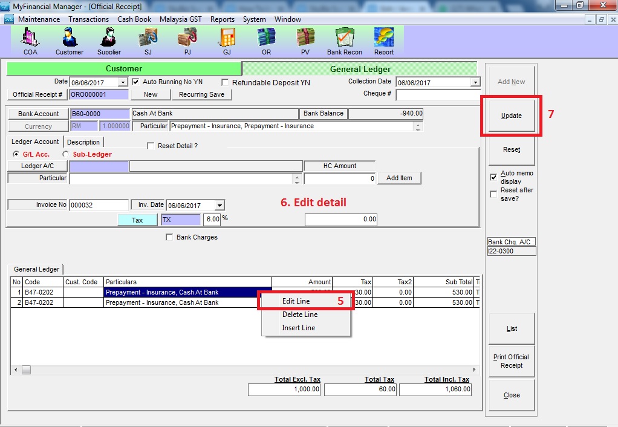Viewport: 618px width, 427px height.
Task: Click the Add Item button
Action: pos(399,178)
